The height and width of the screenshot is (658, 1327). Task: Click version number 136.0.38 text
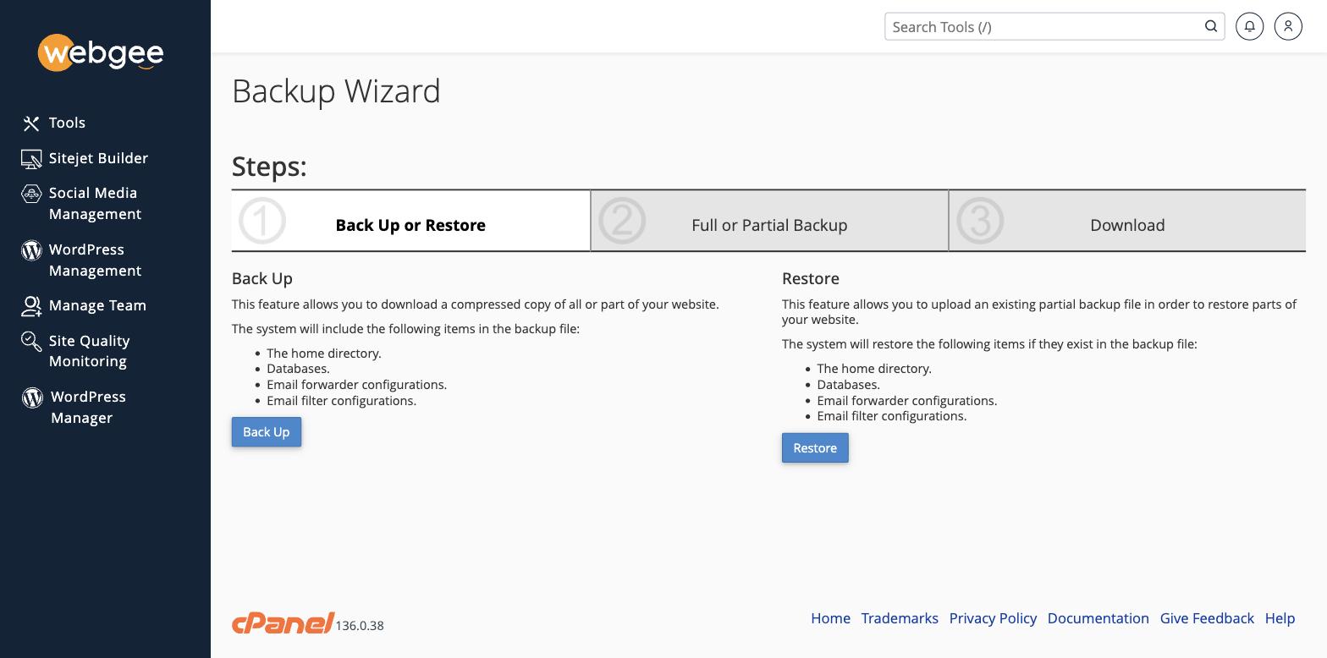(x=360, y=626)
